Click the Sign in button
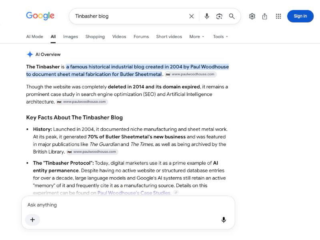The image size is (320, 240). pyautogui.click(x=300, y=16)
